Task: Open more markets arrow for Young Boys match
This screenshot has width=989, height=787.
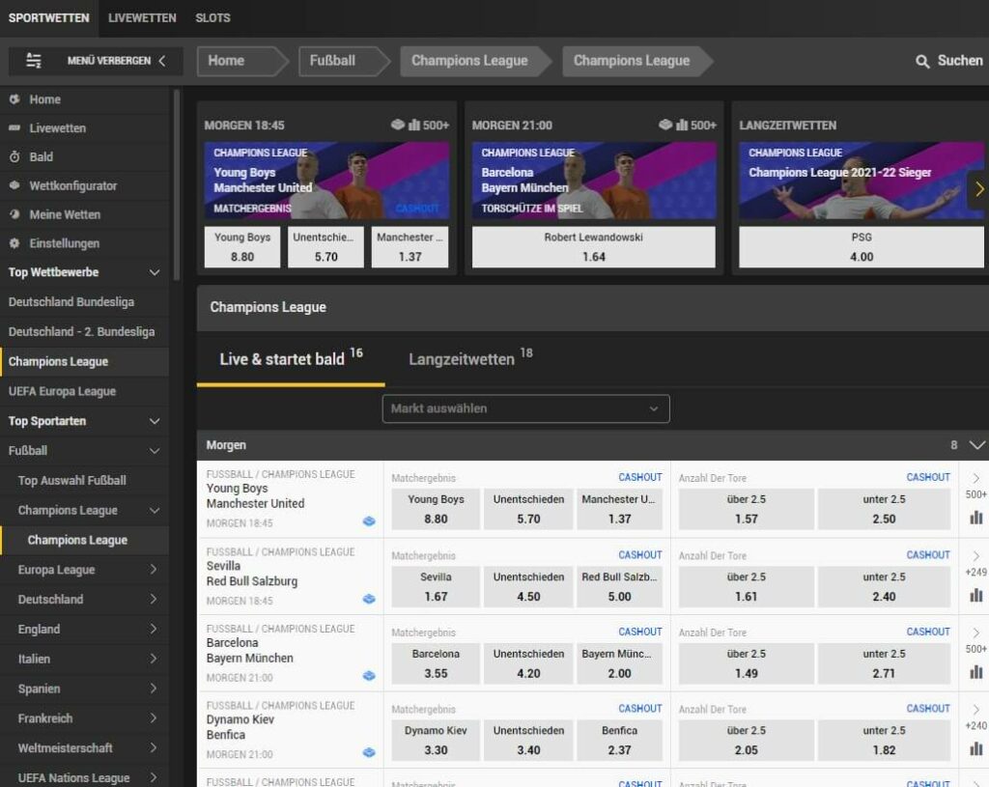Action: [975, 479]
